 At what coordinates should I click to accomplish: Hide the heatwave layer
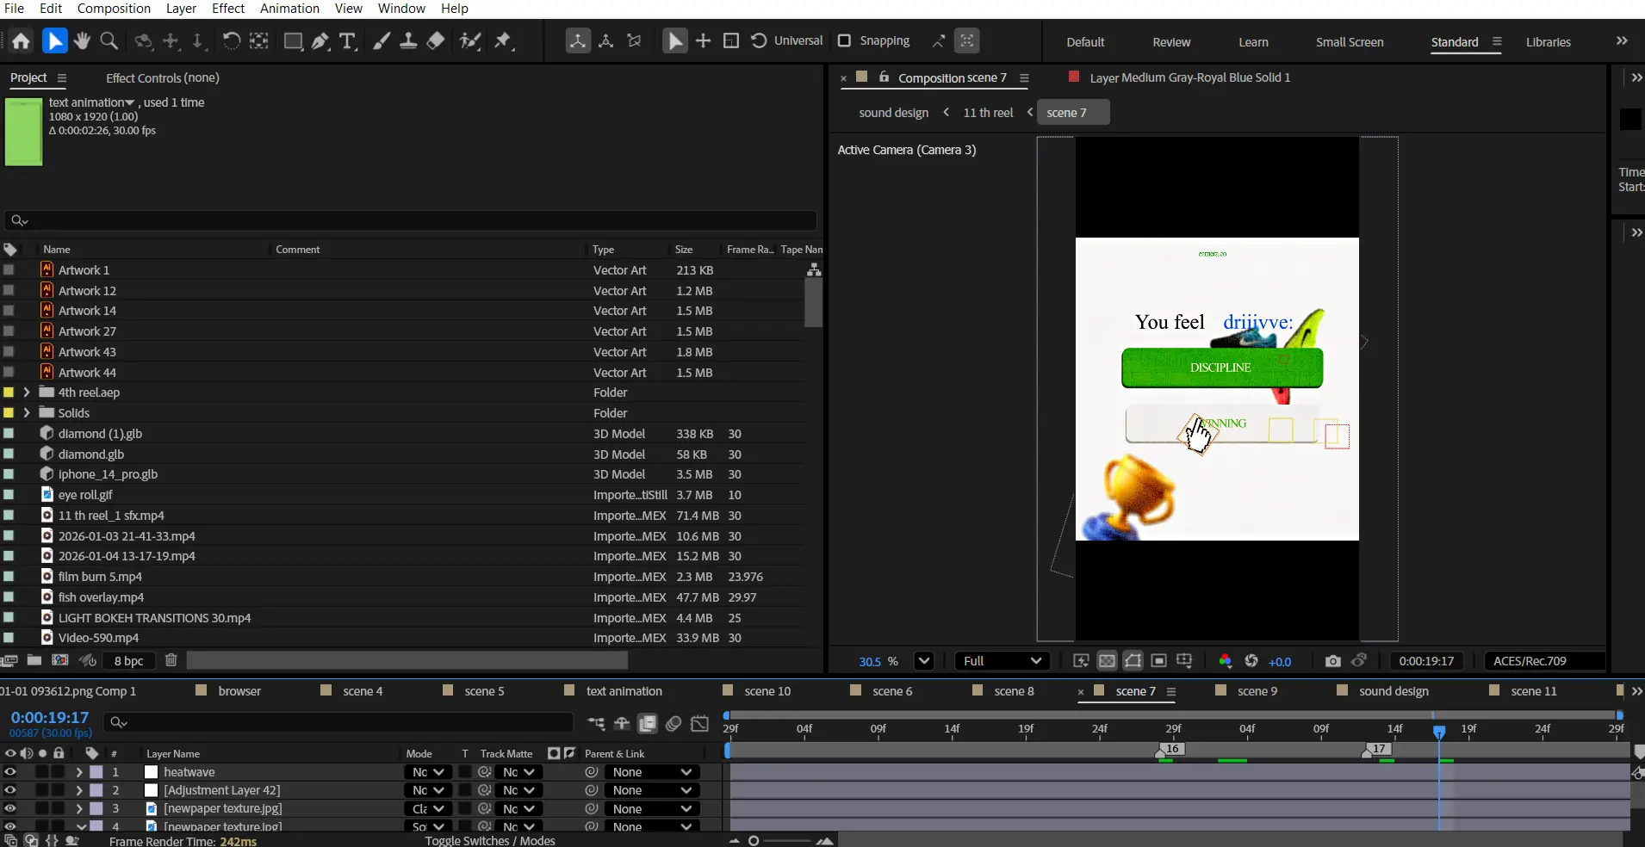pyautogui.click(x=10, y=772)
